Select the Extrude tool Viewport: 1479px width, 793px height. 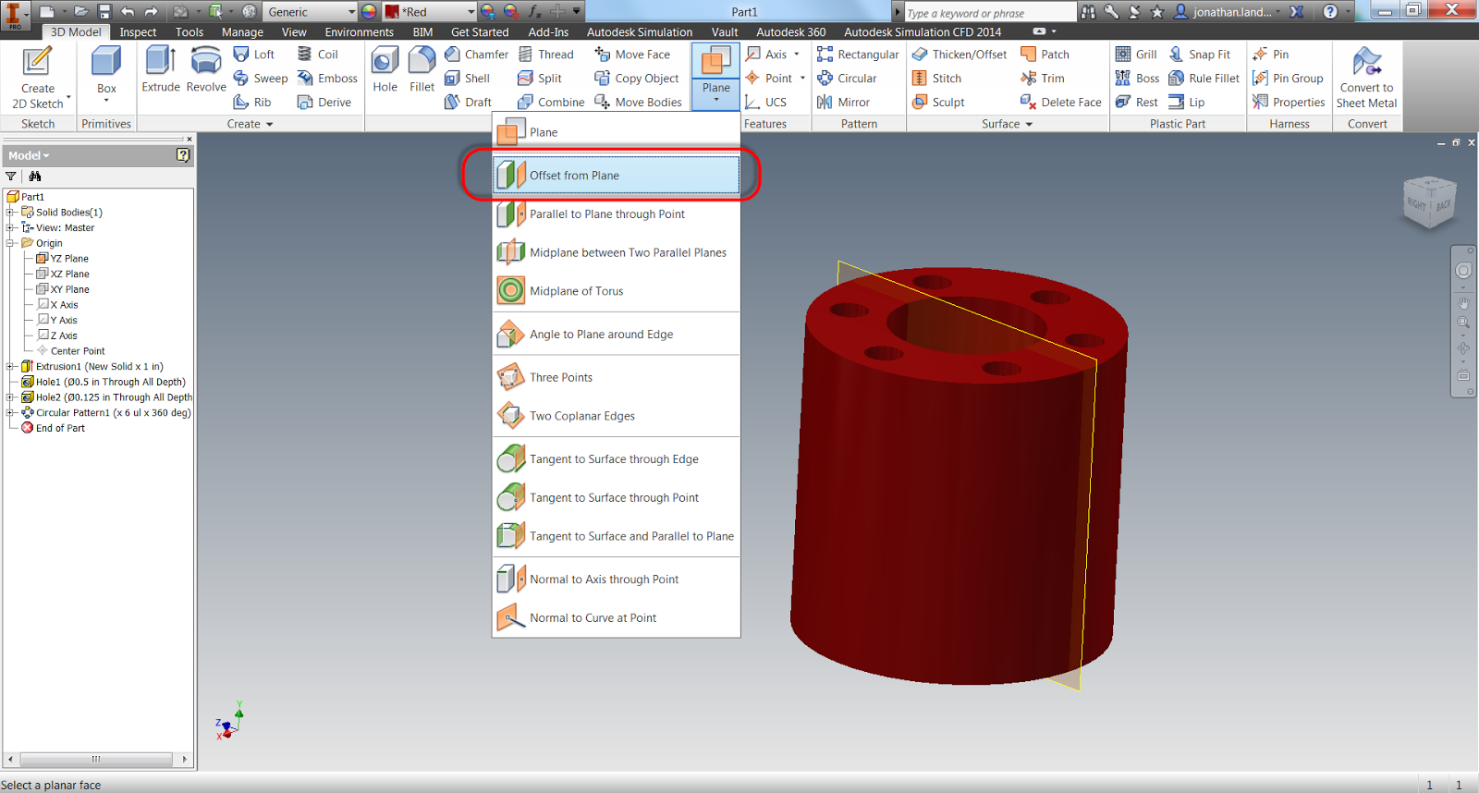161,70
